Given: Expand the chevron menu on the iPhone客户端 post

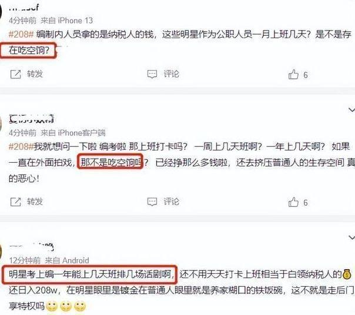Looking at the screenshot, I should (351, 110).
